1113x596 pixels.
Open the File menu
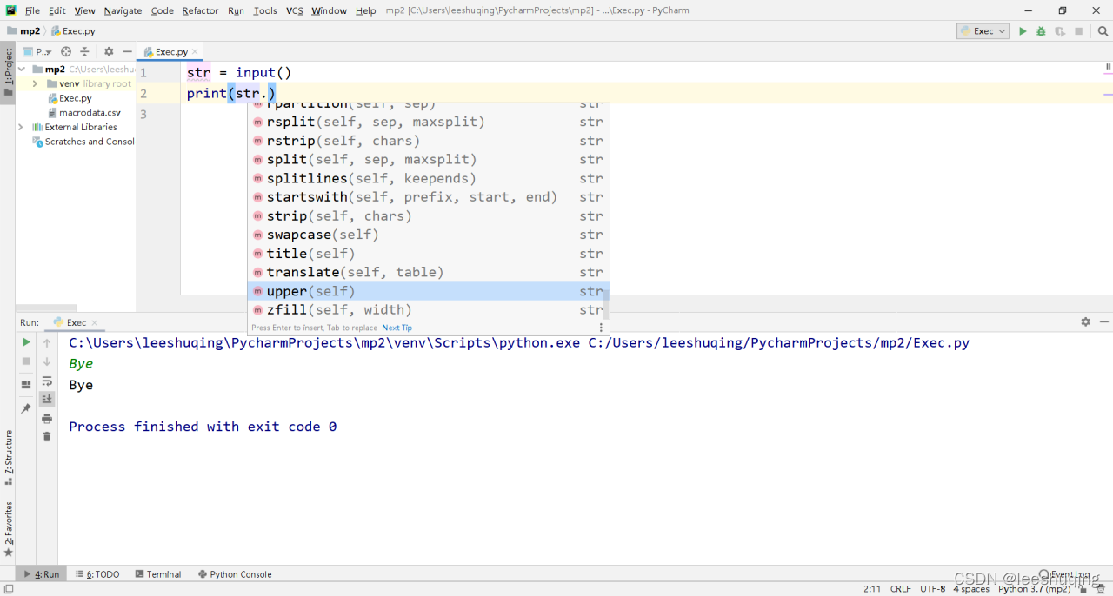coord(32,10)
